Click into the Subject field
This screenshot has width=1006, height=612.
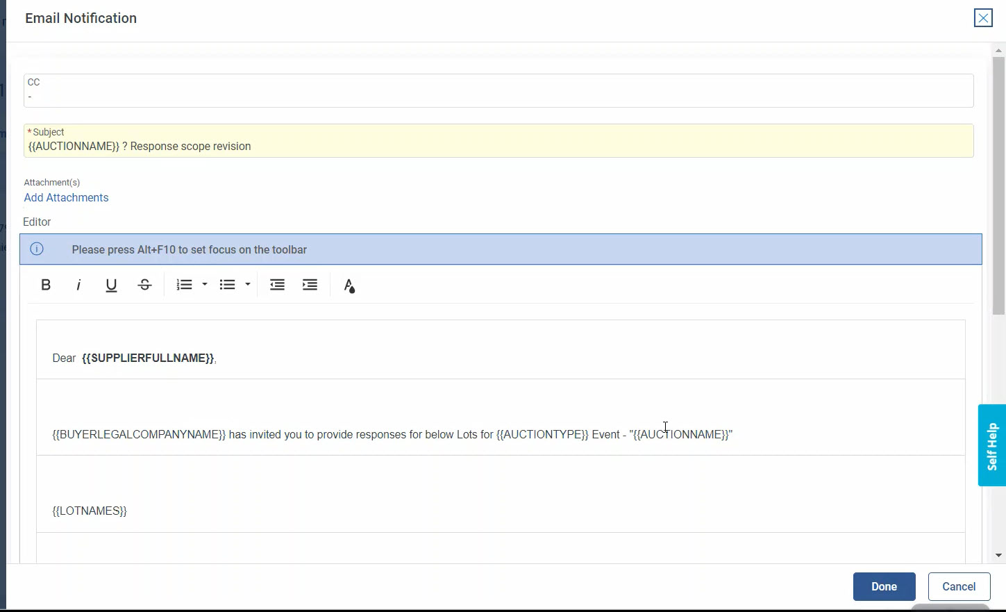tap(498, 147)
